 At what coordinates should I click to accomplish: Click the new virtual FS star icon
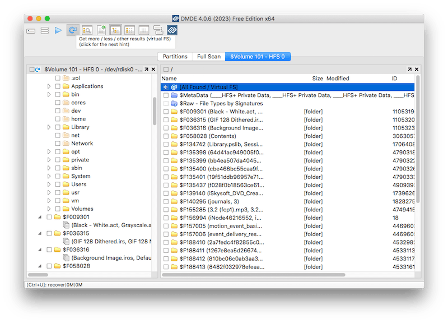(x=101, y=31)
